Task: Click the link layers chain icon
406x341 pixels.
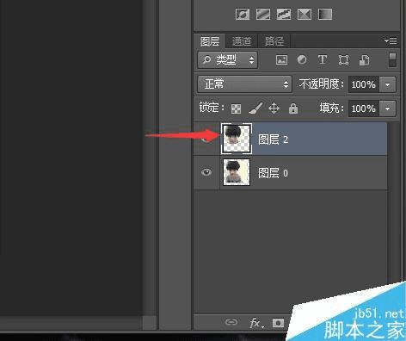Action: pyautogui.click(x=231, y=322)
